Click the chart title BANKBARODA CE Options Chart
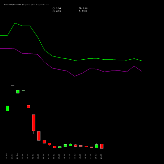Image resolution: width=164 pixels, height=164 pixels. (x=26, y=5)
